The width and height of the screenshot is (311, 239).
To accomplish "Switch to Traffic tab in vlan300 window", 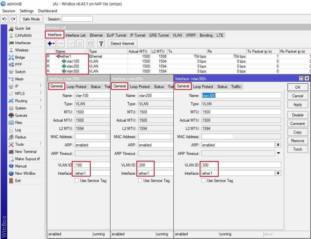I will tap(236, 87).
